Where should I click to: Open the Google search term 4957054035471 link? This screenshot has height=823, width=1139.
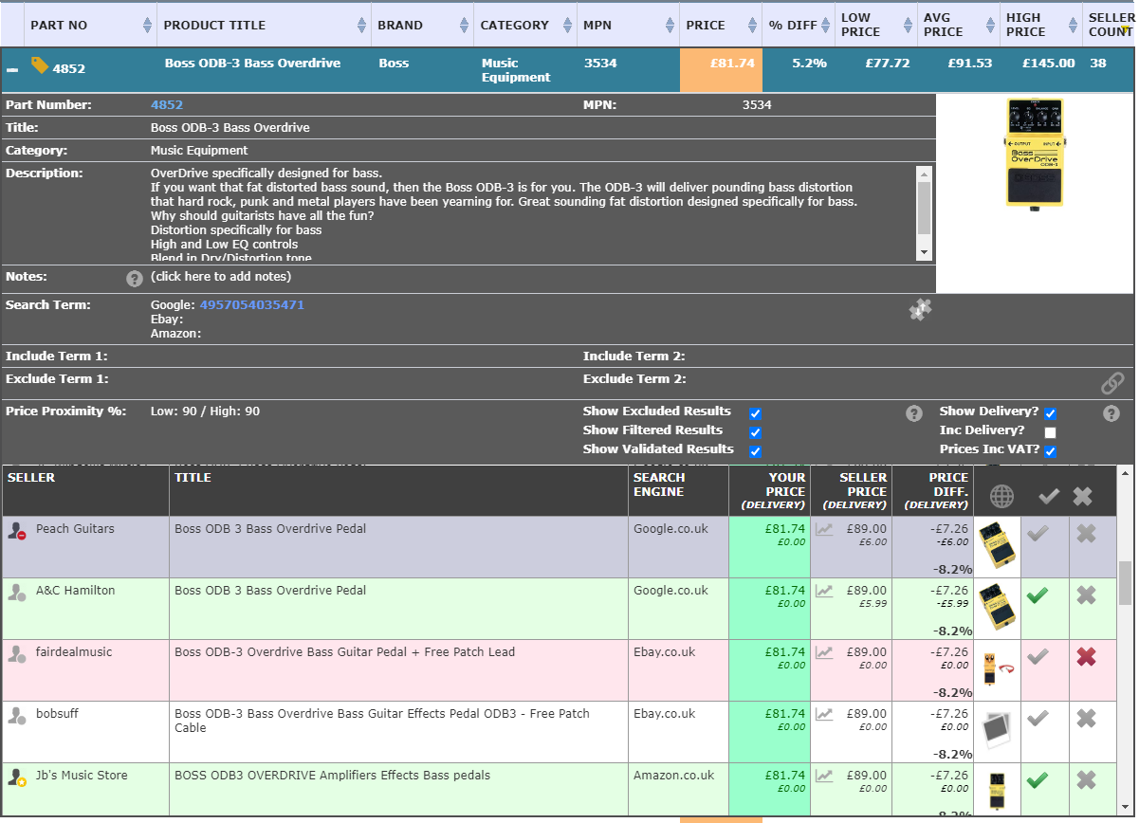point(252,305)
